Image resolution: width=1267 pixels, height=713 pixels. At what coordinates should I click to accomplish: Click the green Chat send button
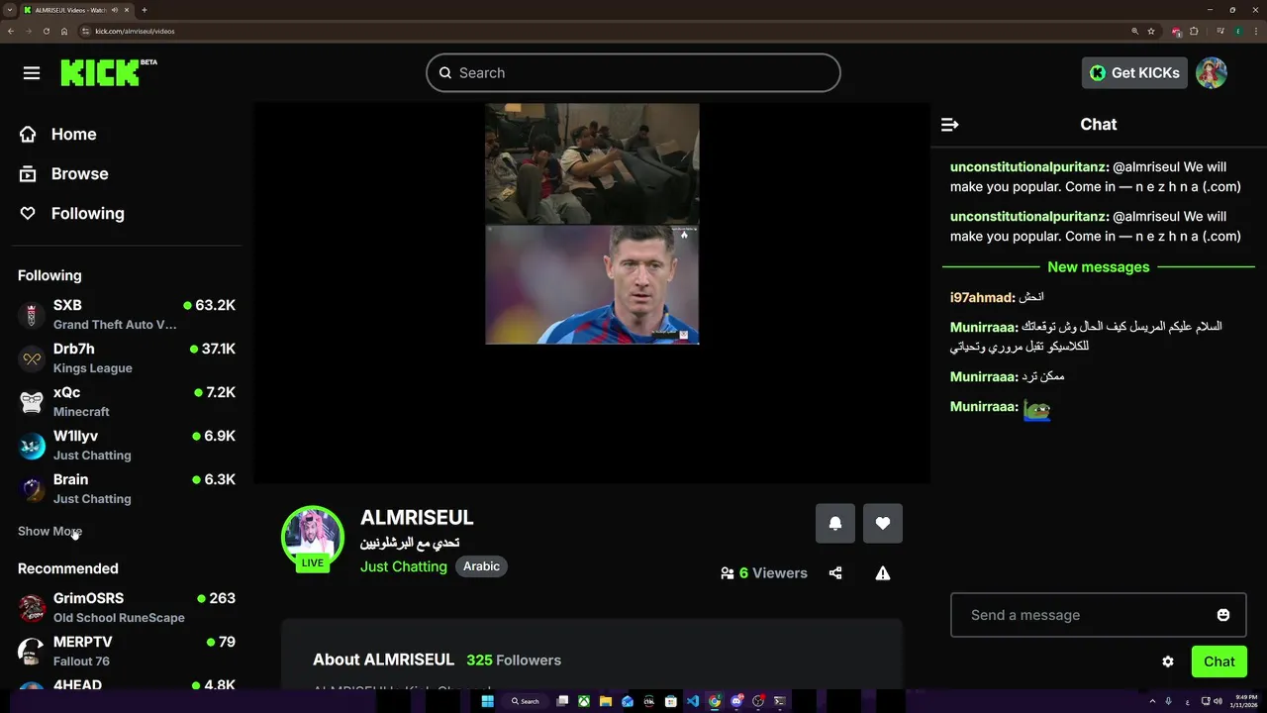(1219, 662)
